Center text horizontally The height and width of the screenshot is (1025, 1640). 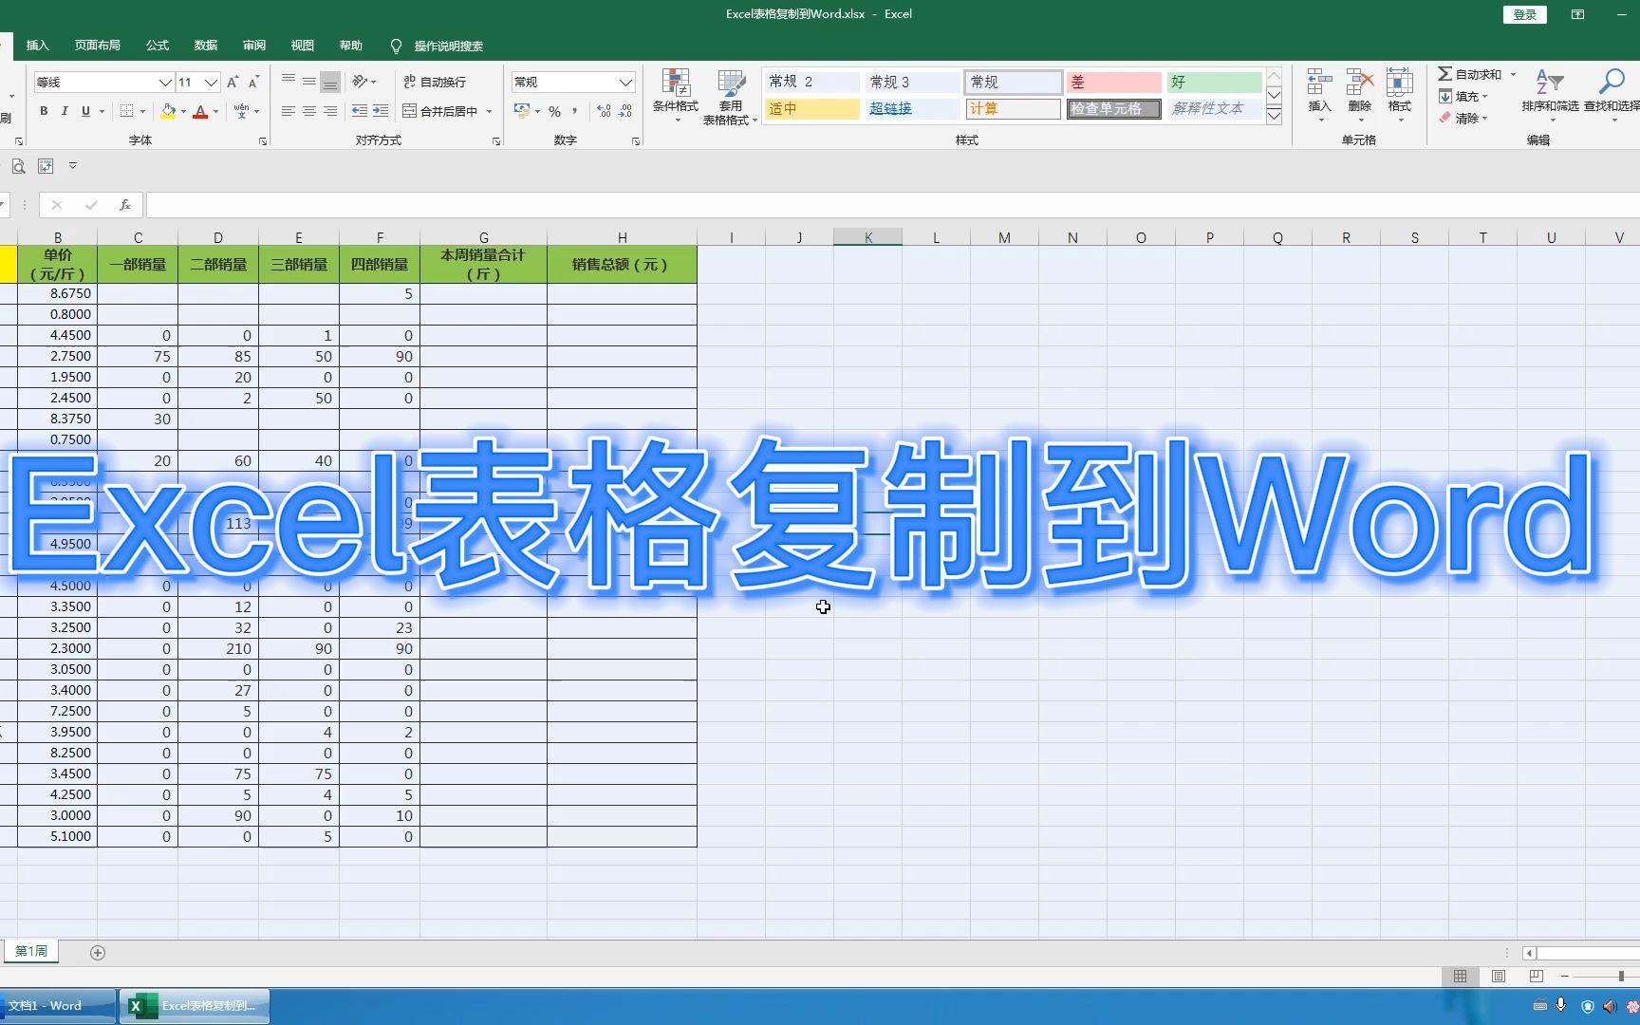pyautogui.click(x=309, y=111)
